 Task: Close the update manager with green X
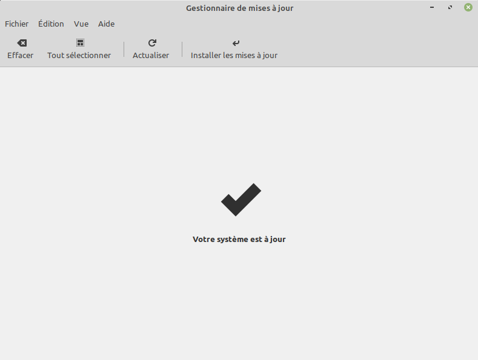coord(468,8)
